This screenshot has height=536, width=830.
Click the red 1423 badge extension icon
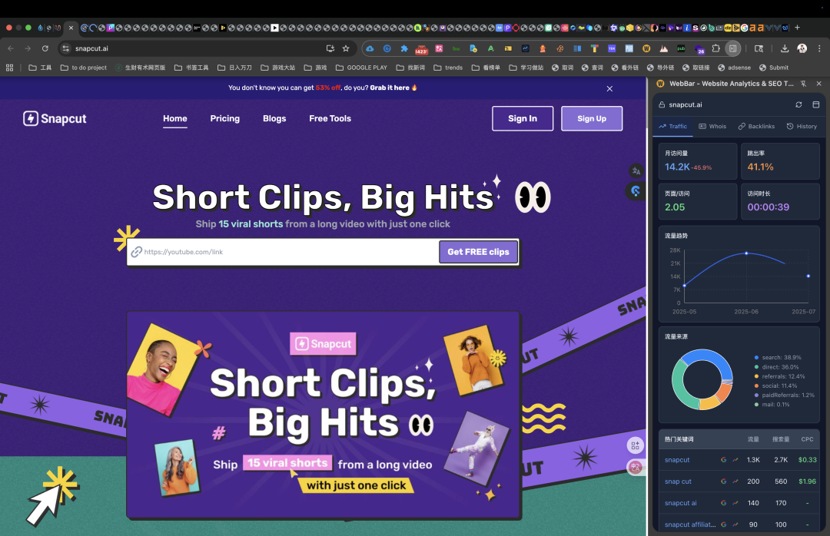click(421, 49)
